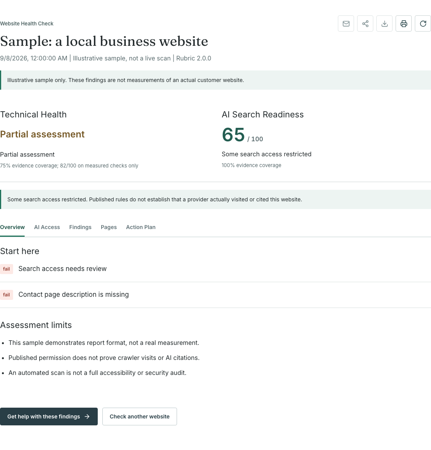Screen dimensions: 431x450
Task: Click the Sample: a local business website title
Action: 104,41
